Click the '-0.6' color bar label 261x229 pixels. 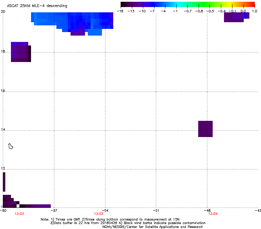click(199, 11)
